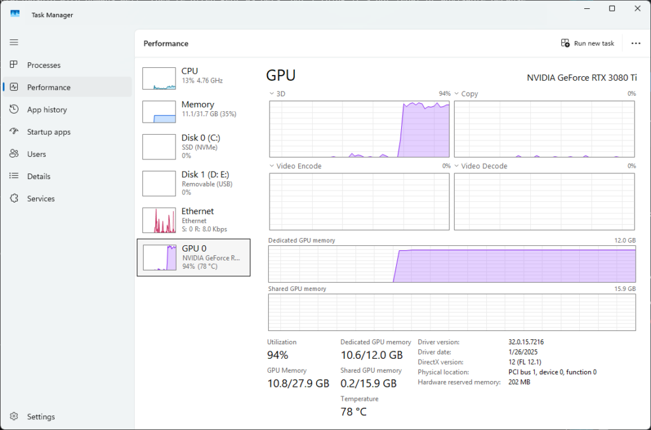Click the Copy engine graph area

tap(544, 129)
